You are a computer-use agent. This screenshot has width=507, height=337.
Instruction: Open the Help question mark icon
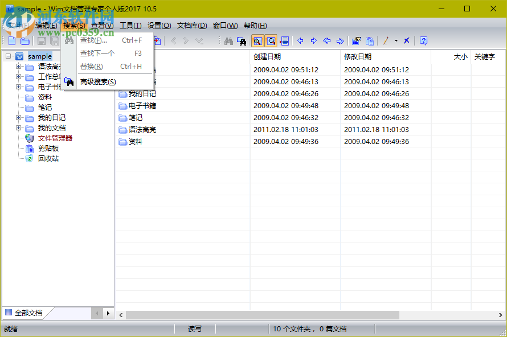tap(423, 40)
